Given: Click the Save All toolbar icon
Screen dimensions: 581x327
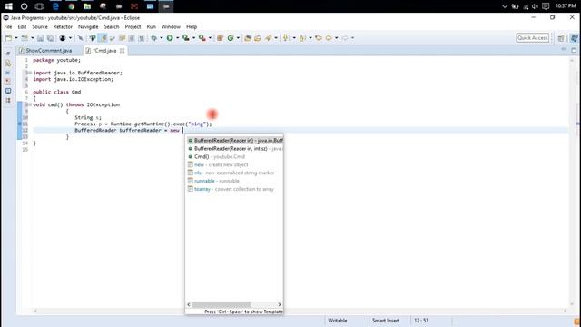Looking at the screenshot, I should 50,38.
